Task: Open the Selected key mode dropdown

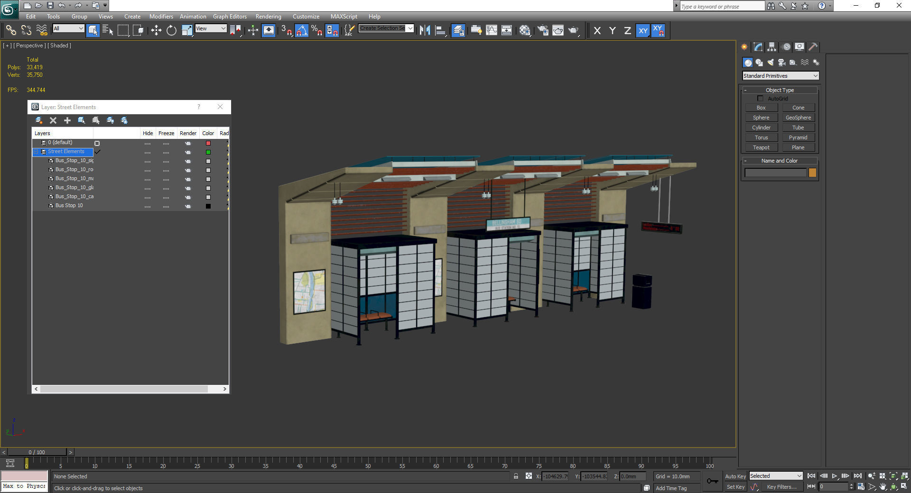Action: pyautogui.click(x=776, y=476)
